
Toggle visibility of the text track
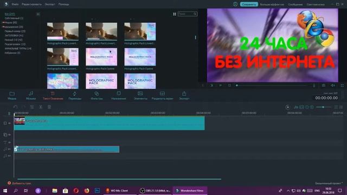(10, 142)
